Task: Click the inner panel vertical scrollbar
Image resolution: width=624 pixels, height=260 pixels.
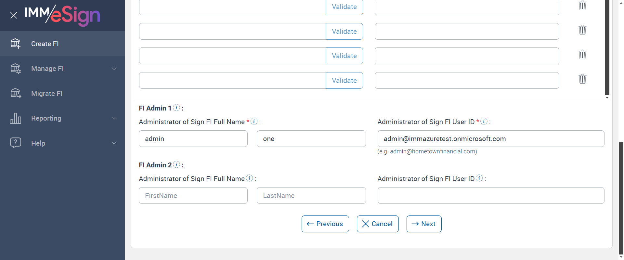Action: tap(607, 49)
